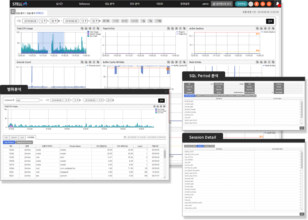Click the orange power logout icon
Screen dimensions: 308x220
263,4
